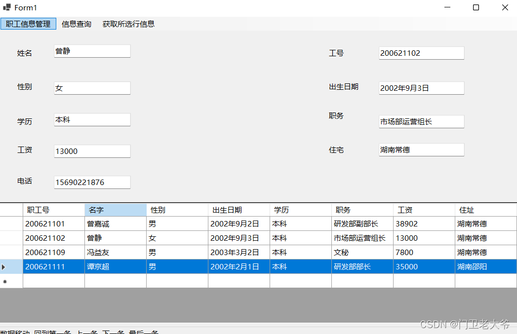Image resolution: width=517 pixels, height=334 pixels.
Task: Sort by the 名字 column header
Action: coord(116,210)
